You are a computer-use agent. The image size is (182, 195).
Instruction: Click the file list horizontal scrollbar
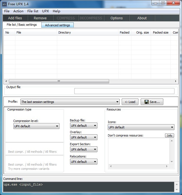(x=59, y=81)
